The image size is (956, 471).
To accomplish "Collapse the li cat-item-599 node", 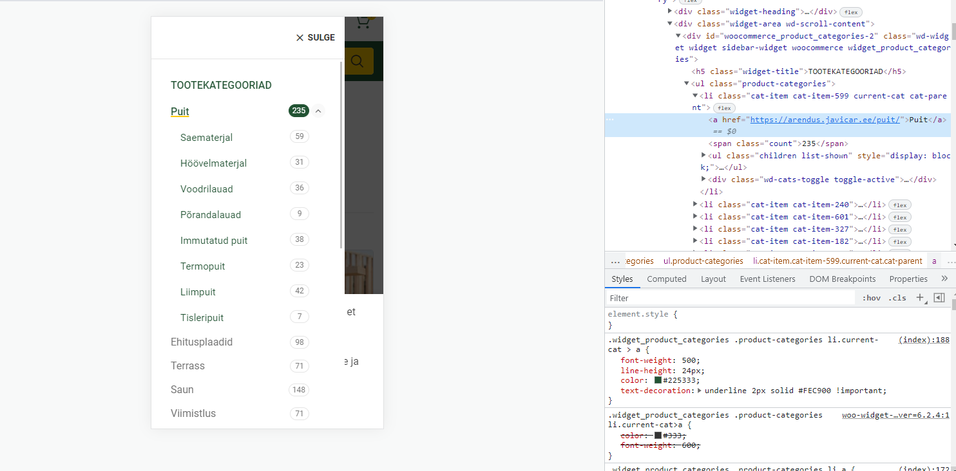I will click(x=695, y=96).
